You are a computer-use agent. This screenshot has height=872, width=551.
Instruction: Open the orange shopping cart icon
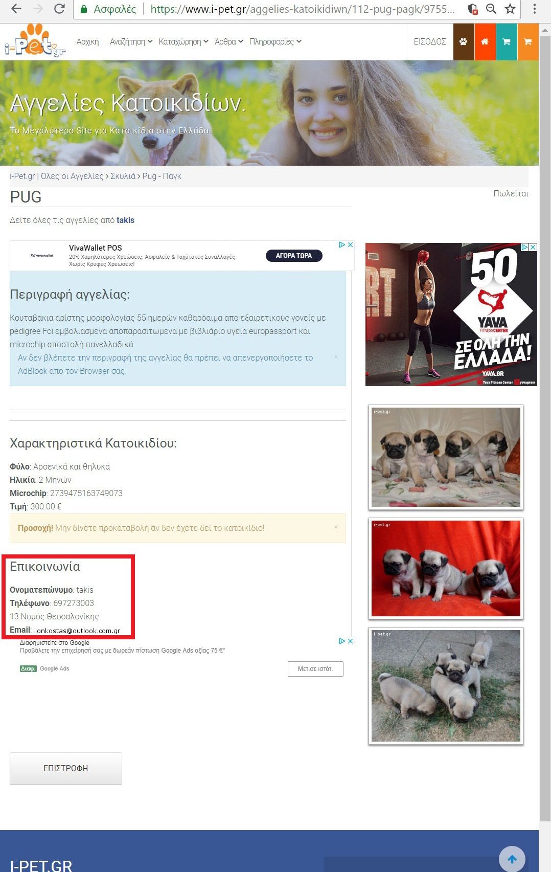527,42
